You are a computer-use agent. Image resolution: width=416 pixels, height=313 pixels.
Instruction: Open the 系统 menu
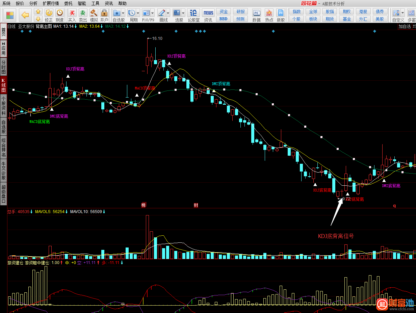point(6,3)
